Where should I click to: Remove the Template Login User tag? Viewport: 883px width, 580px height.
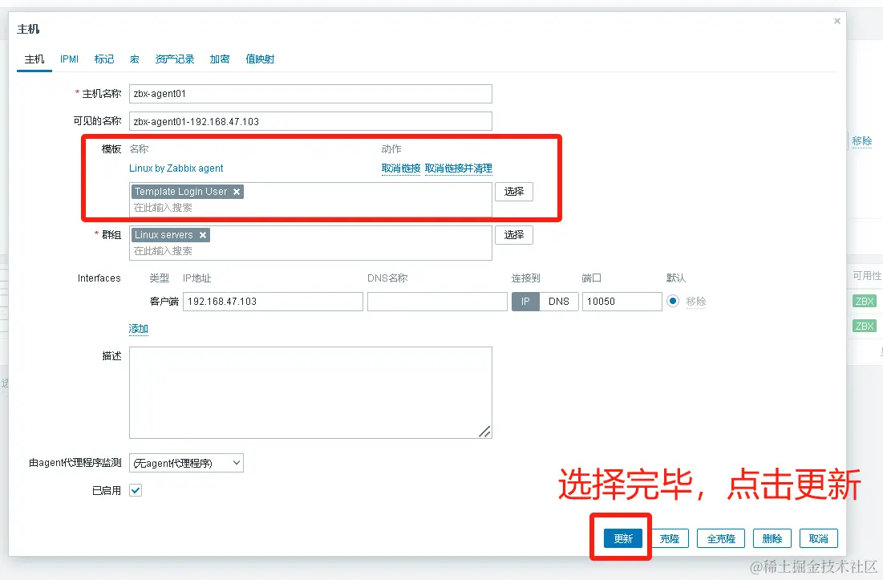237,192
